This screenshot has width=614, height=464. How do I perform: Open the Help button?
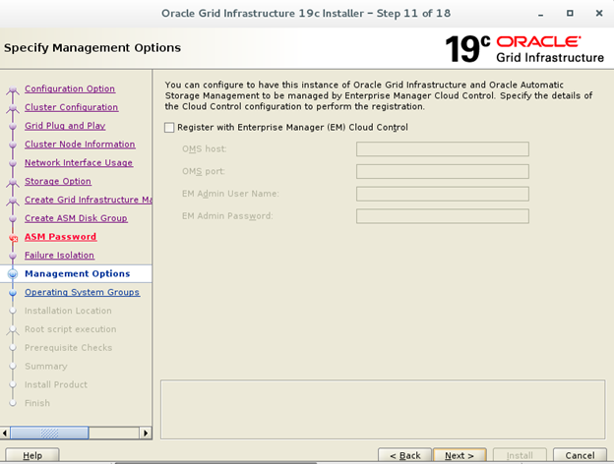[32, 456]
